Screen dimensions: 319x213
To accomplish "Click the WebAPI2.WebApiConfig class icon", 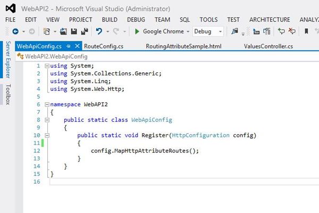I will pyautogui.click(x=20, y=56).
